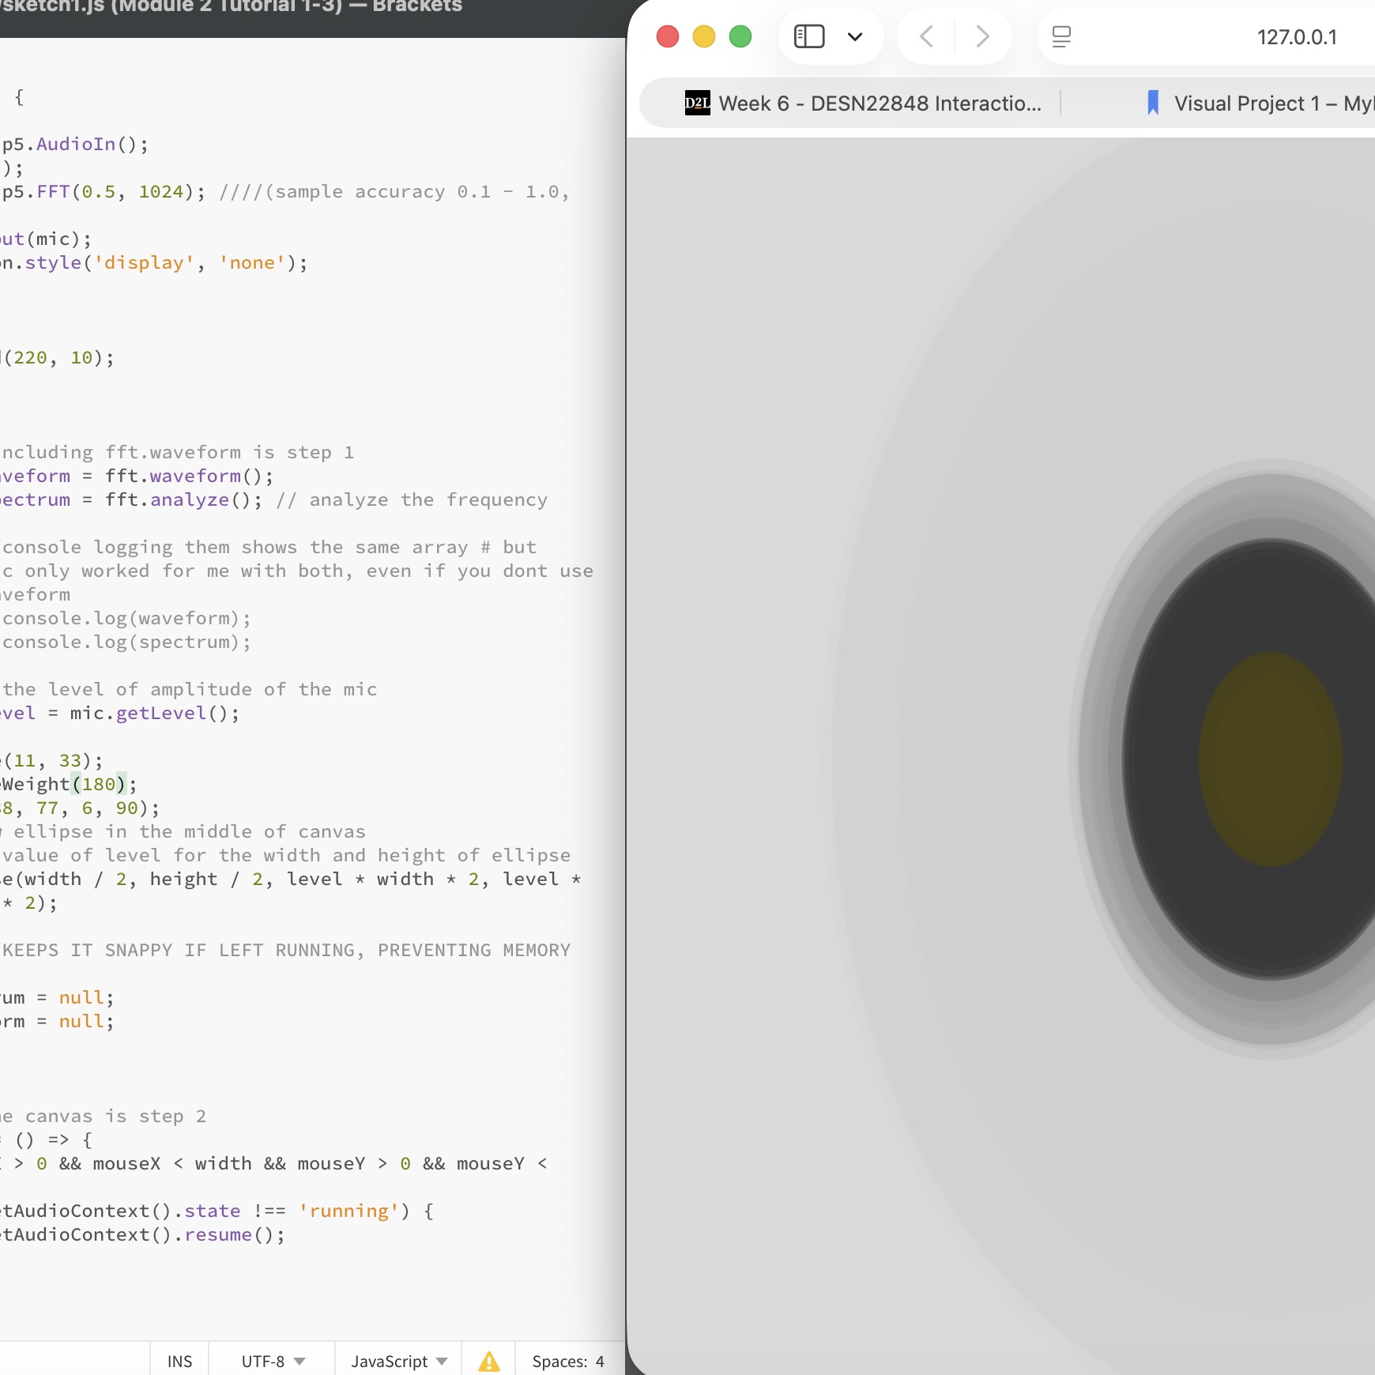Click the page format icon in the address bar
This screenshot has width=1375, height=1375.
tap(1062, 36)
